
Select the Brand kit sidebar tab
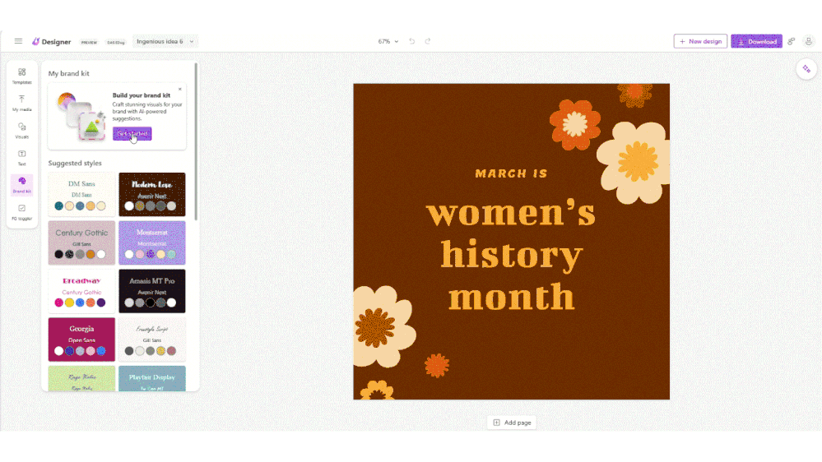(22, 185)
